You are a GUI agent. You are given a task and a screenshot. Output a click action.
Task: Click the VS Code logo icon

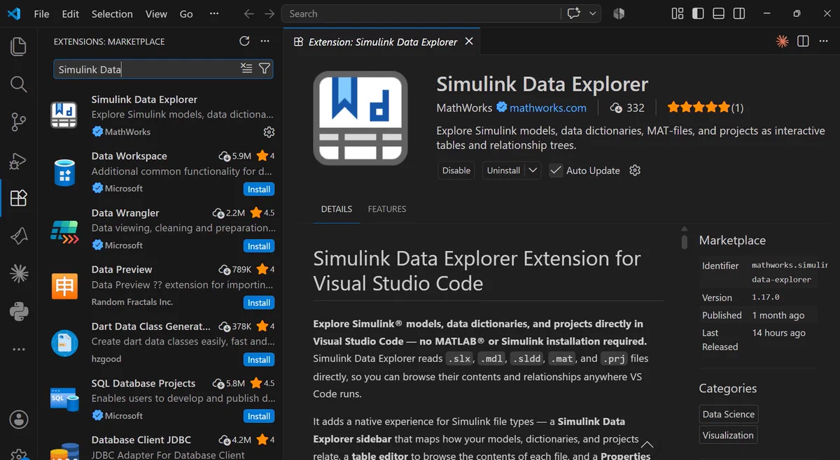[x=15, y=13]
